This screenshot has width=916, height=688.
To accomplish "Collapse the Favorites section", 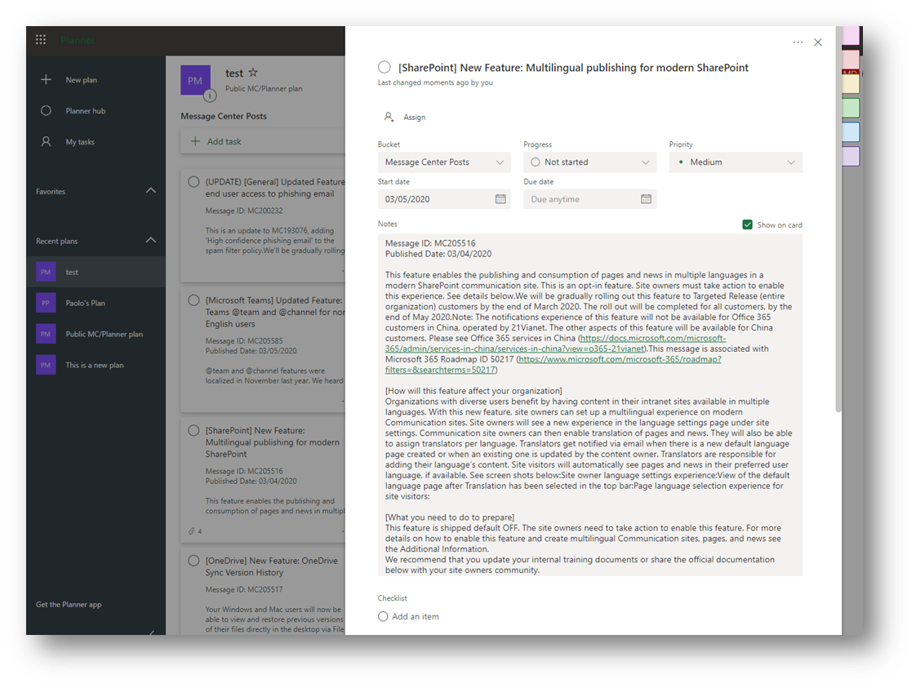I will pyautogui.click(x=151, y=190).
